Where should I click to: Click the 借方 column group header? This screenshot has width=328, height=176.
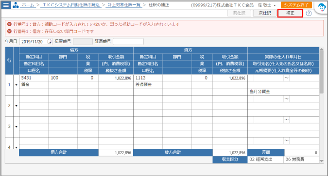point(76,50)
